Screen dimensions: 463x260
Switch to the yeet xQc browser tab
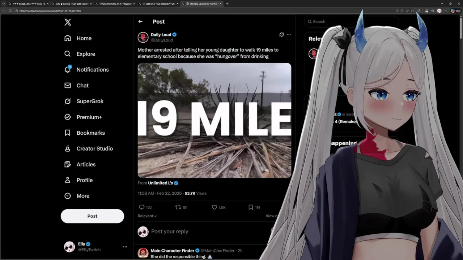pyautogui.click(x=158, y=4)
